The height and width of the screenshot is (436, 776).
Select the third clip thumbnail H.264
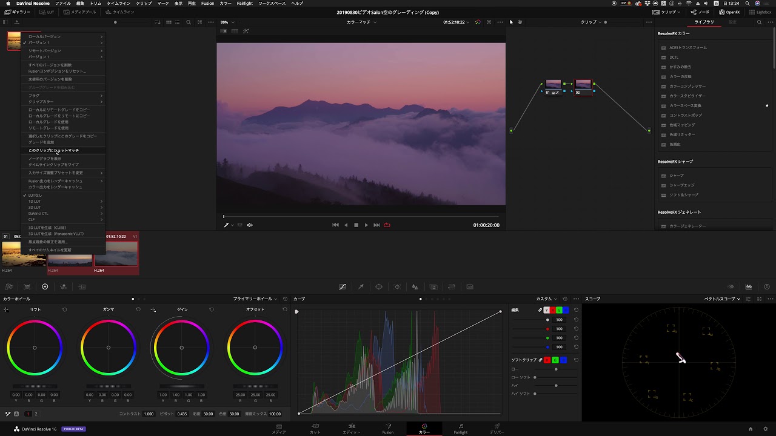click(x=116, y=253)
